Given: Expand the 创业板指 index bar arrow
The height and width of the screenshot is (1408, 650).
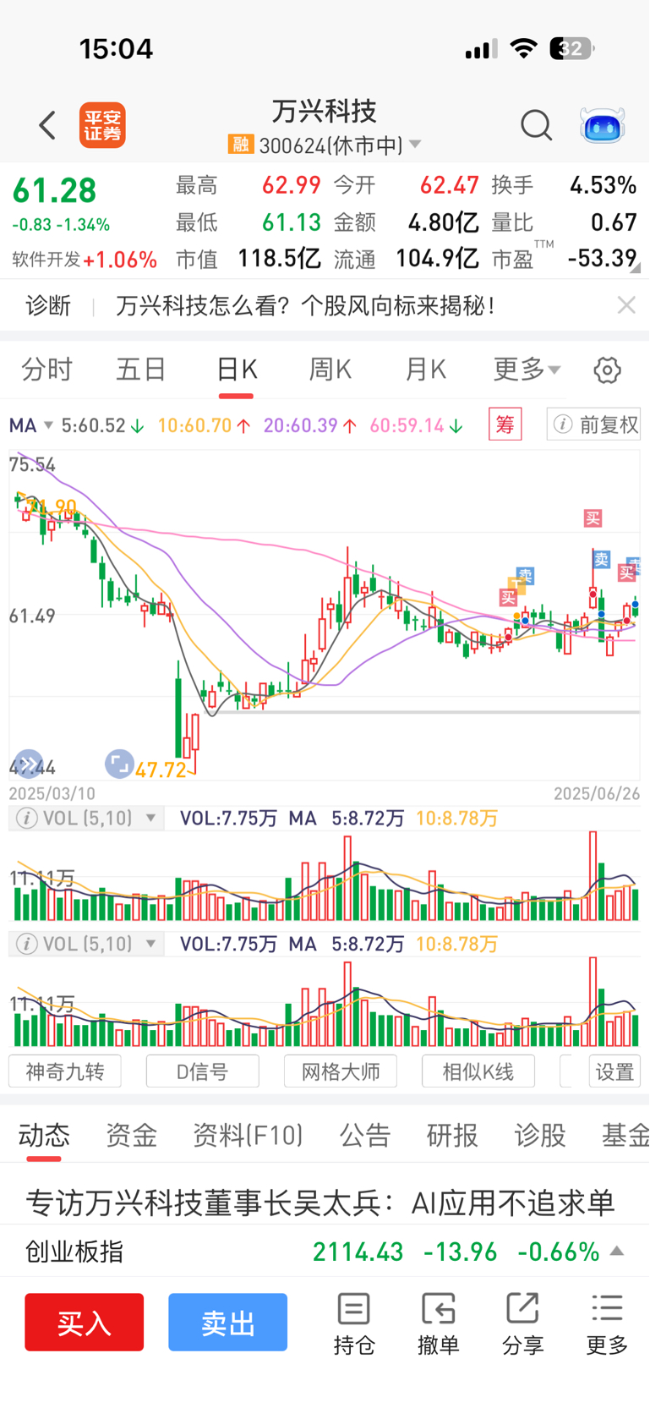Looking at the screenshot, I should pyautogui.click(x=617, y=1252).
